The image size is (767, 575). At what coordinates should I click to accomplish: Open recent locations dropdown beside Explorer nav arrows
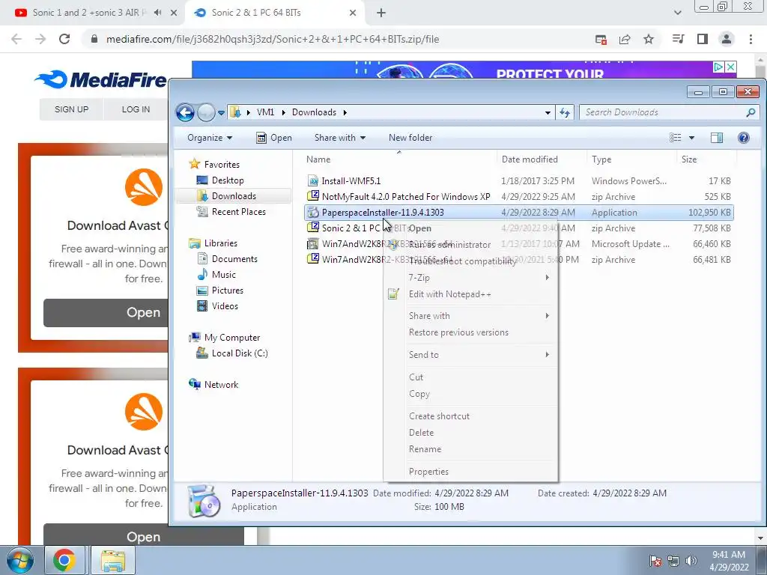coord(221,113)
